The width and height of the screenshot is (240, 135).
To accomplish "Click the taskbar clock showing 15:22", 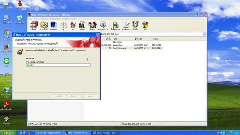I will [236, 133].
